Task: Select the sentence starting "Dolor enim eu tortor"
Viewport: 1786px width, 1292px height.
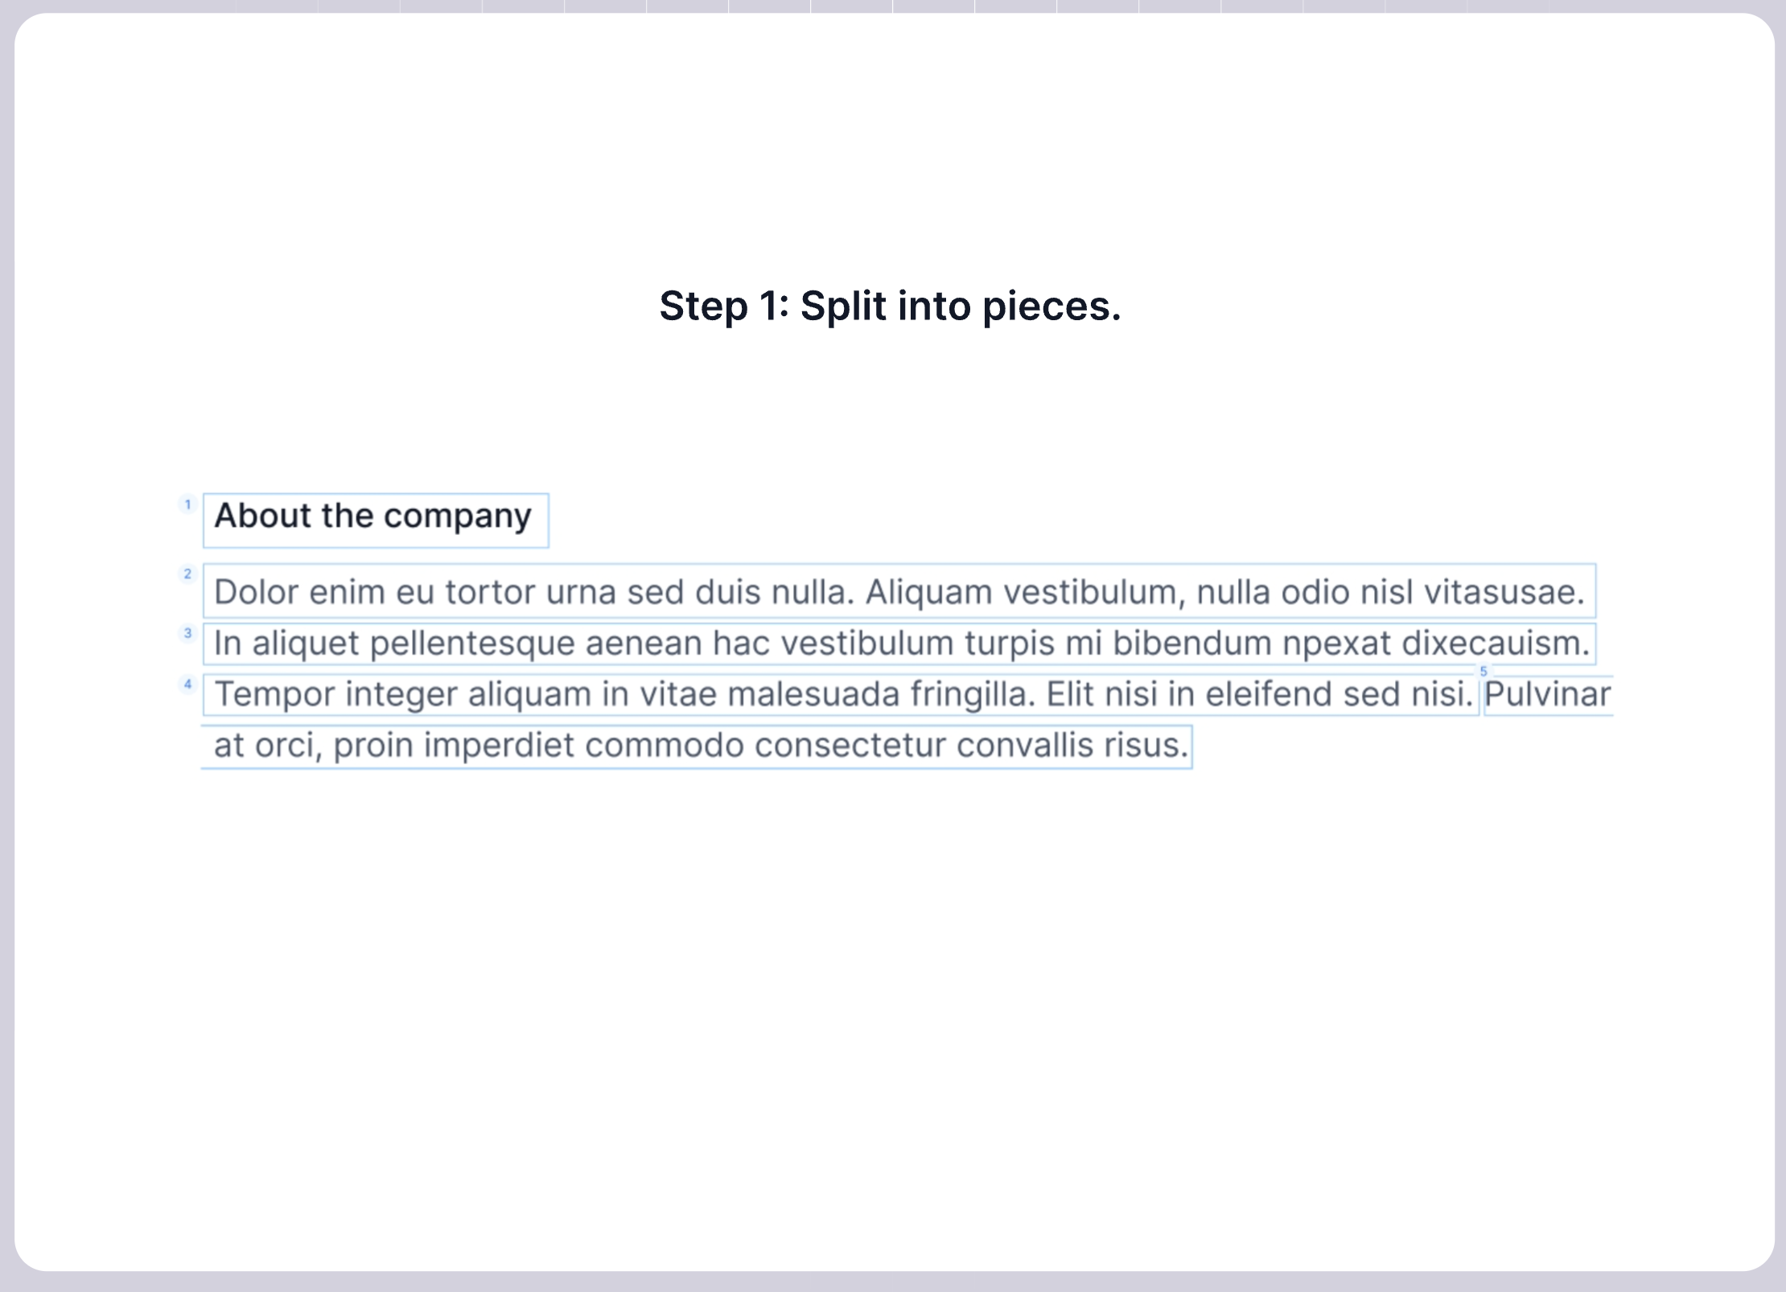Action: coord(899,591)
